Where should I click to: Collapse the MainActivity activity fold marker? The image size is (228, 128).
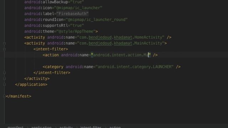[4, 43]
